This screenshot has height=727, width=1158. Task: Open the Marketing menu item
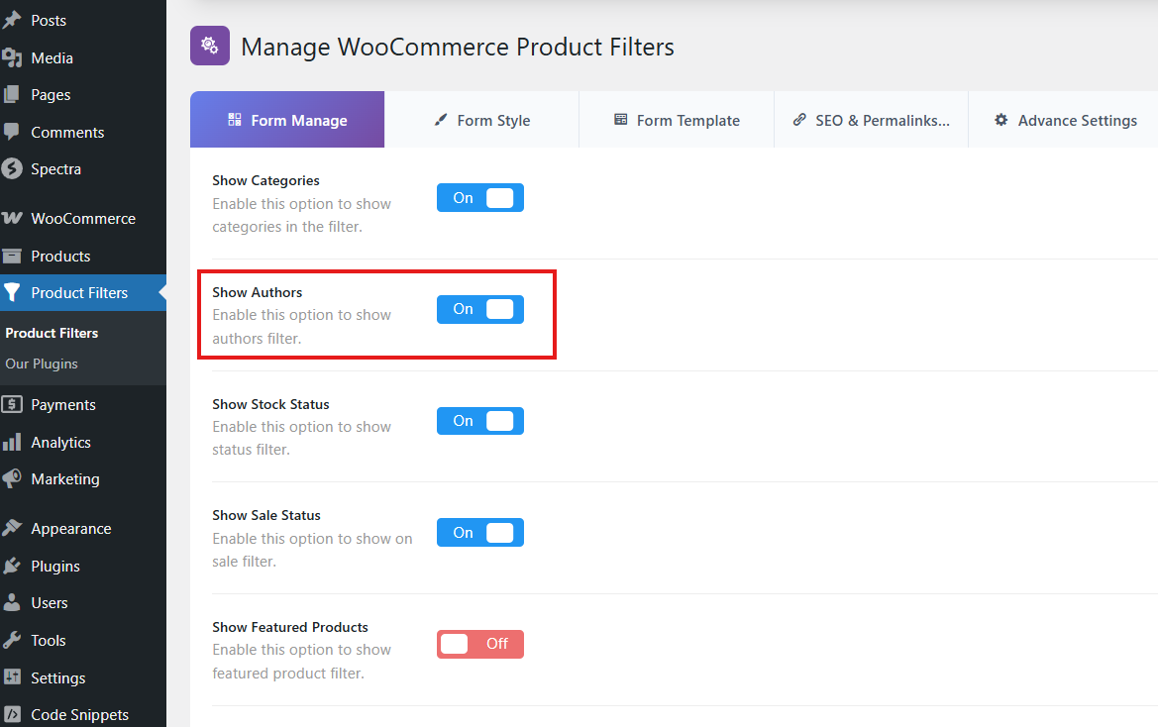pyautogui.click(x=83, y=479)
